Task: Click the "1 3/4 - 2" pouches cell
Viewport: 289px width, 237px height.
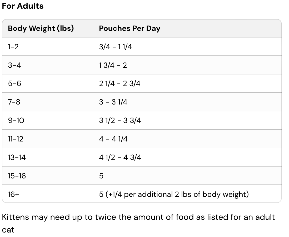Action: click(113, 65)
